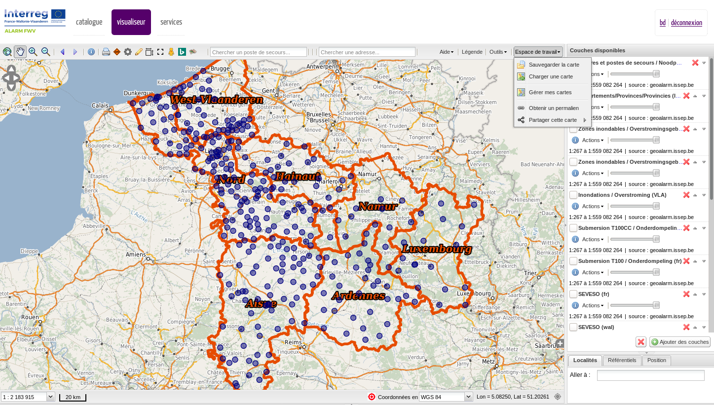Focus the Chercher une adresse field
Screen dimensions: 714x405
pyautogui.click(x=367, y=52)
